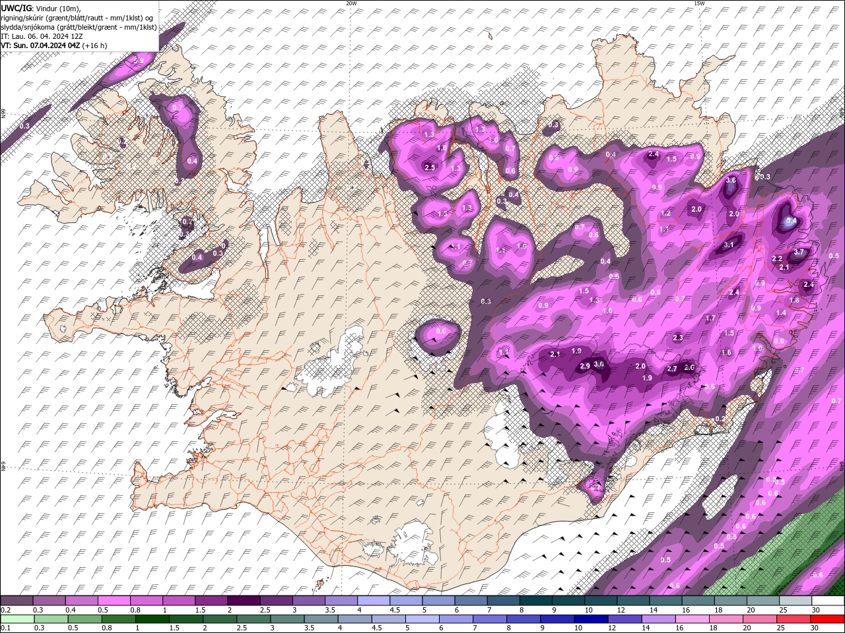Click the 1.7 precipitation value on the map
845x633 pixels.
(x=710, y=318)
